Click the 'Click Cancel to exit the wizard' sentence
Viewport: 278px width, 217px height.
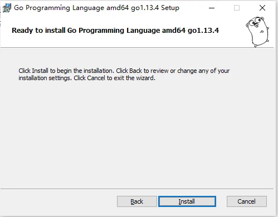(114, 78)
